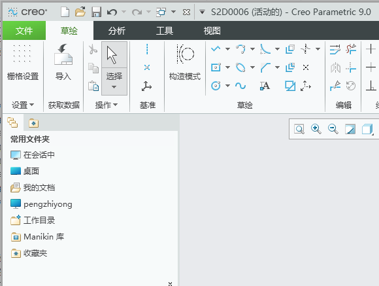Switch to the Analysis tab
This screenshot has width=379, height=286.
coord(117,31)
